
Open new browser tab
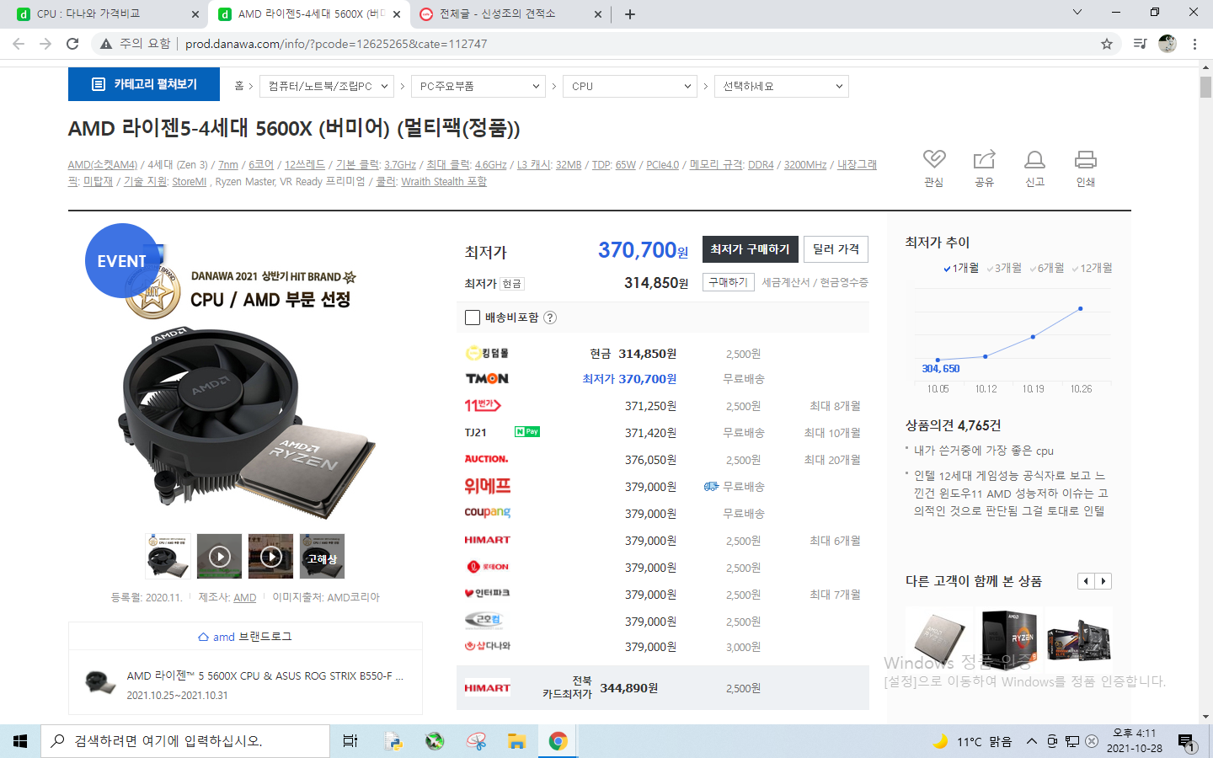pos(630,13)
